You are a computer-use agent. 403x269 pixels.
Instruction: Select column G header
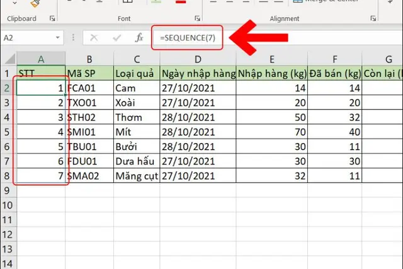click(x=382, y=59)
